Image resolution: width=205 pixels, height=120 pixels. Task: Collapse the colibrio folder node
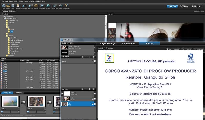coord(5,36)
